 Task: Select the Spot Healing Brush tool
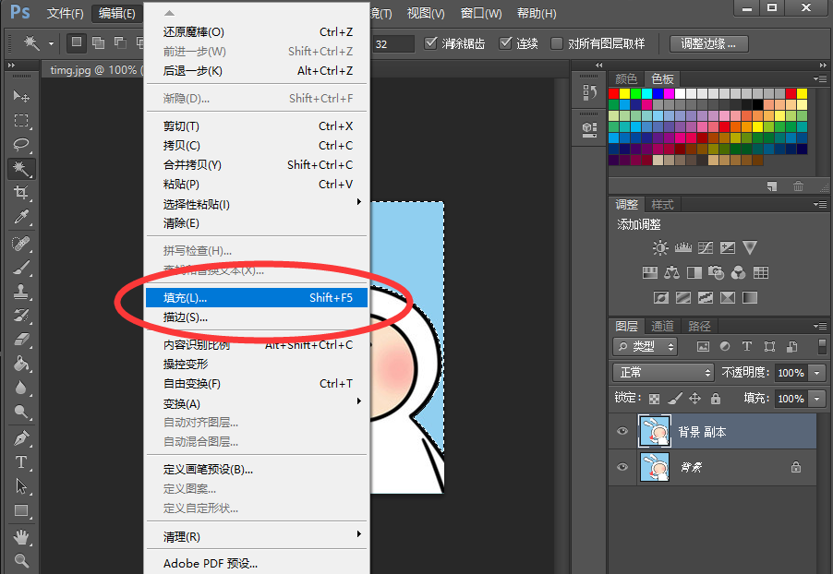point(21,244)
